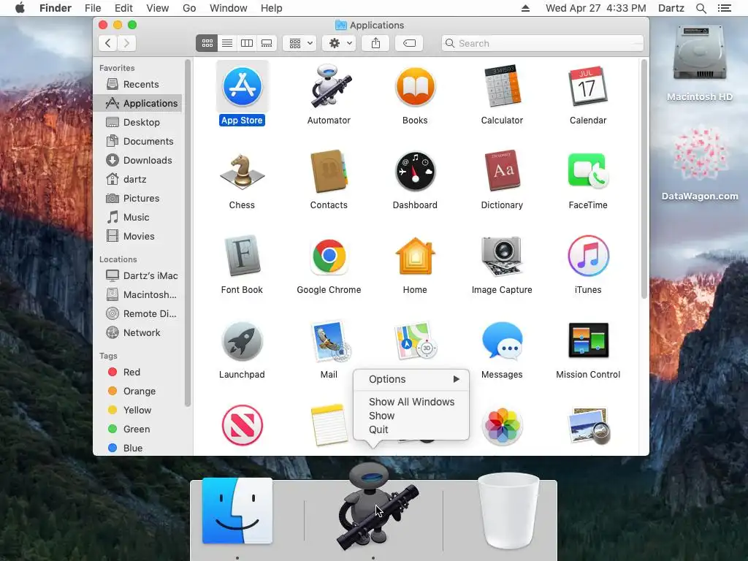The height and width of the screenshot is (561, 748).
Task: Select the Books app icon
Action: (415, 87)
